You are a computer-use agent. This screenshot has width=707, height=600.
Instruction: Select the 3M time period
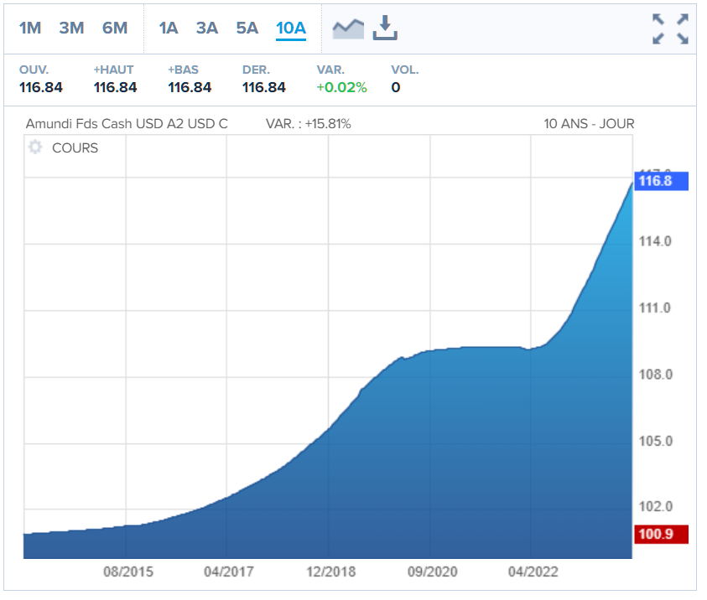coord(71,28)
